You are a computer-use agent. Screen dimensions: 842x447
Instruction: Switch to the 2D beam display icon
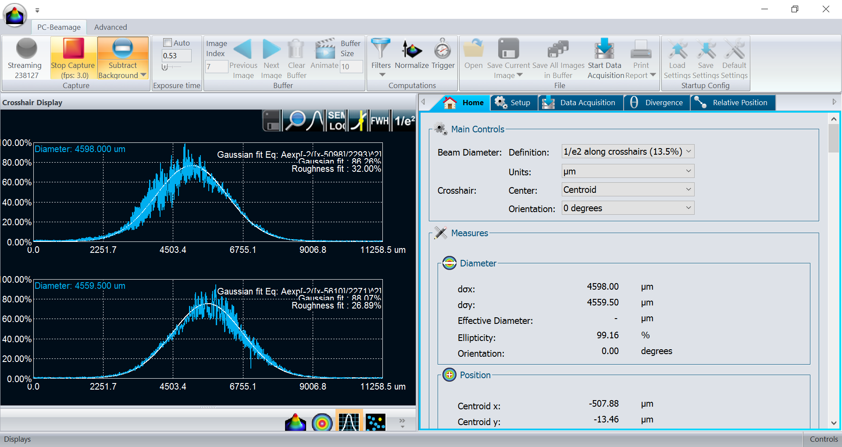click(322, 422)
